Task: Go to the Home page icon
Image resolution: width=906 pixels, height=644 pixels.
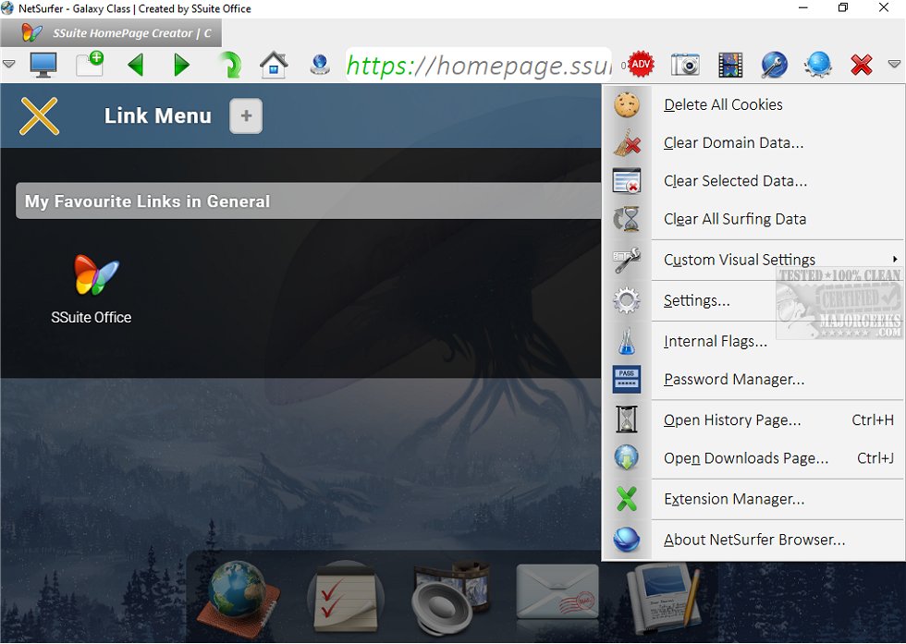Action: pyautogui.click(x=273, y=65)
